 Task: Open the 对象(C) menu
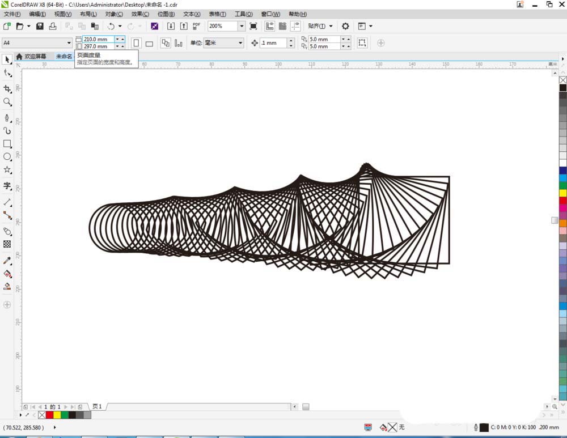(114, 14)
